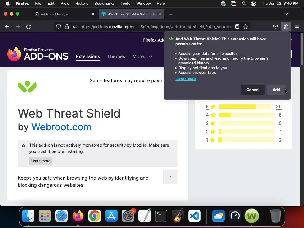Open Control Center in menu bar
The width and height of the screenshot is (304, 228).
click(x=254, y=4)
